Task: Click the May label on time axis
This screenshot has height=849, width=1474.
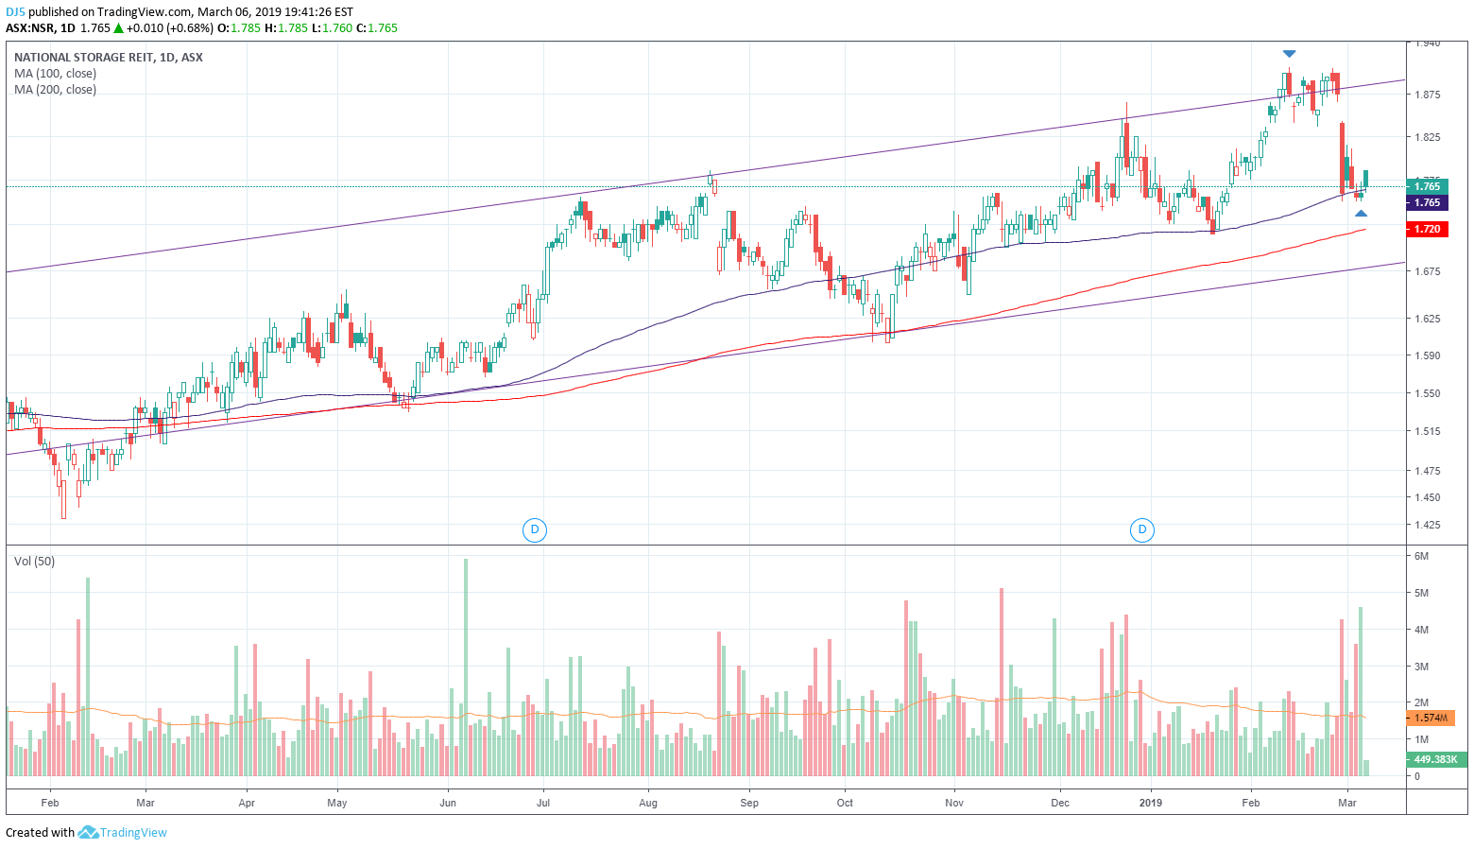Action: [337, 803]
